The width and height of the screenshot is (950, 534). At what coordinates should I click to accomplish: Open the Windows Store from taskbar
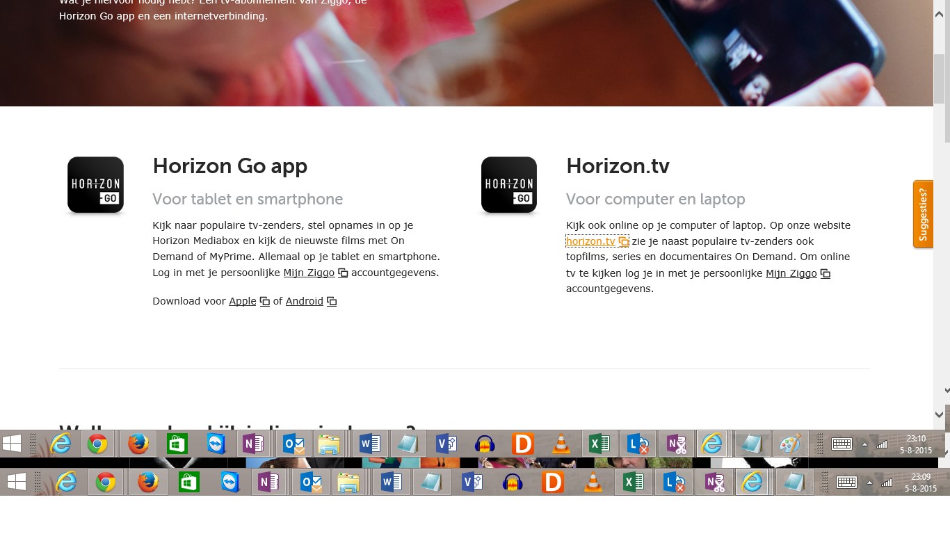click(177, 443)
